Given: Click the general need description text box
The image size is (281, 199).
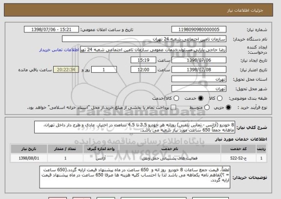Looking at the screenshot, I should coord(135,127).
